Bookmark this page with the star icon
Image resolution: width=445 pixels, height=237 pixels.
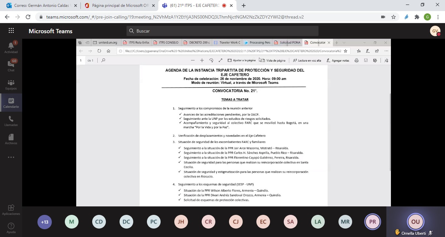click(394, 17)
